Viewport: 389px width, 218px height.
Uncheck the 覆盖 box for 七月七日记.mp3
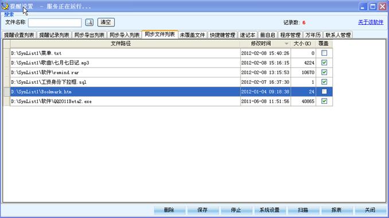click(324, 63)
